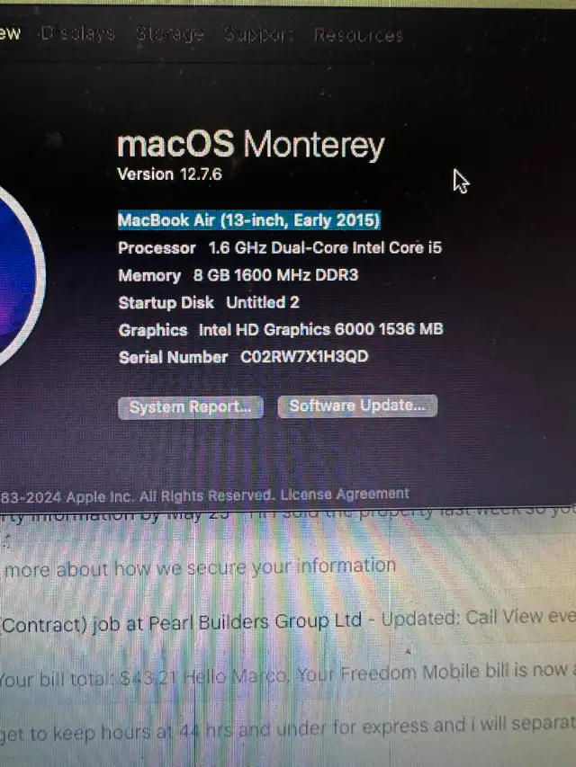Viewport: 576px width, 767px height.
Task: Open the Storage tab
Action: tap(169, 34)
